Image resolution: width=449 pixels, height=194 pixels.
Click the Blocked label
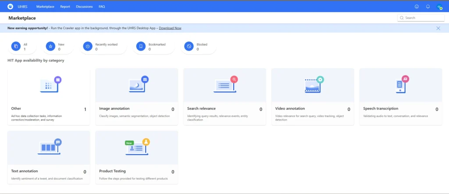point(202,45)
